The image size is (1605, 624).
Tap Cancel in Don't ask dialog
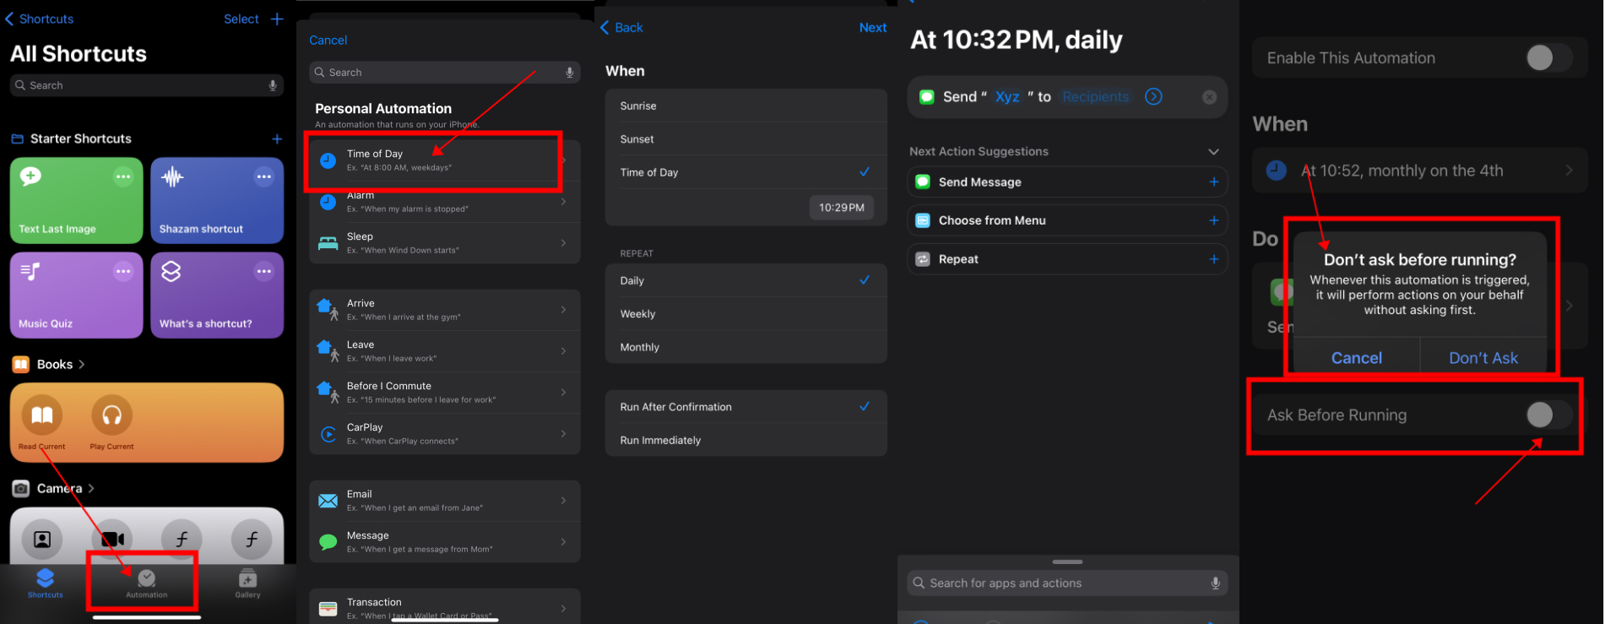coord(1357,358)
